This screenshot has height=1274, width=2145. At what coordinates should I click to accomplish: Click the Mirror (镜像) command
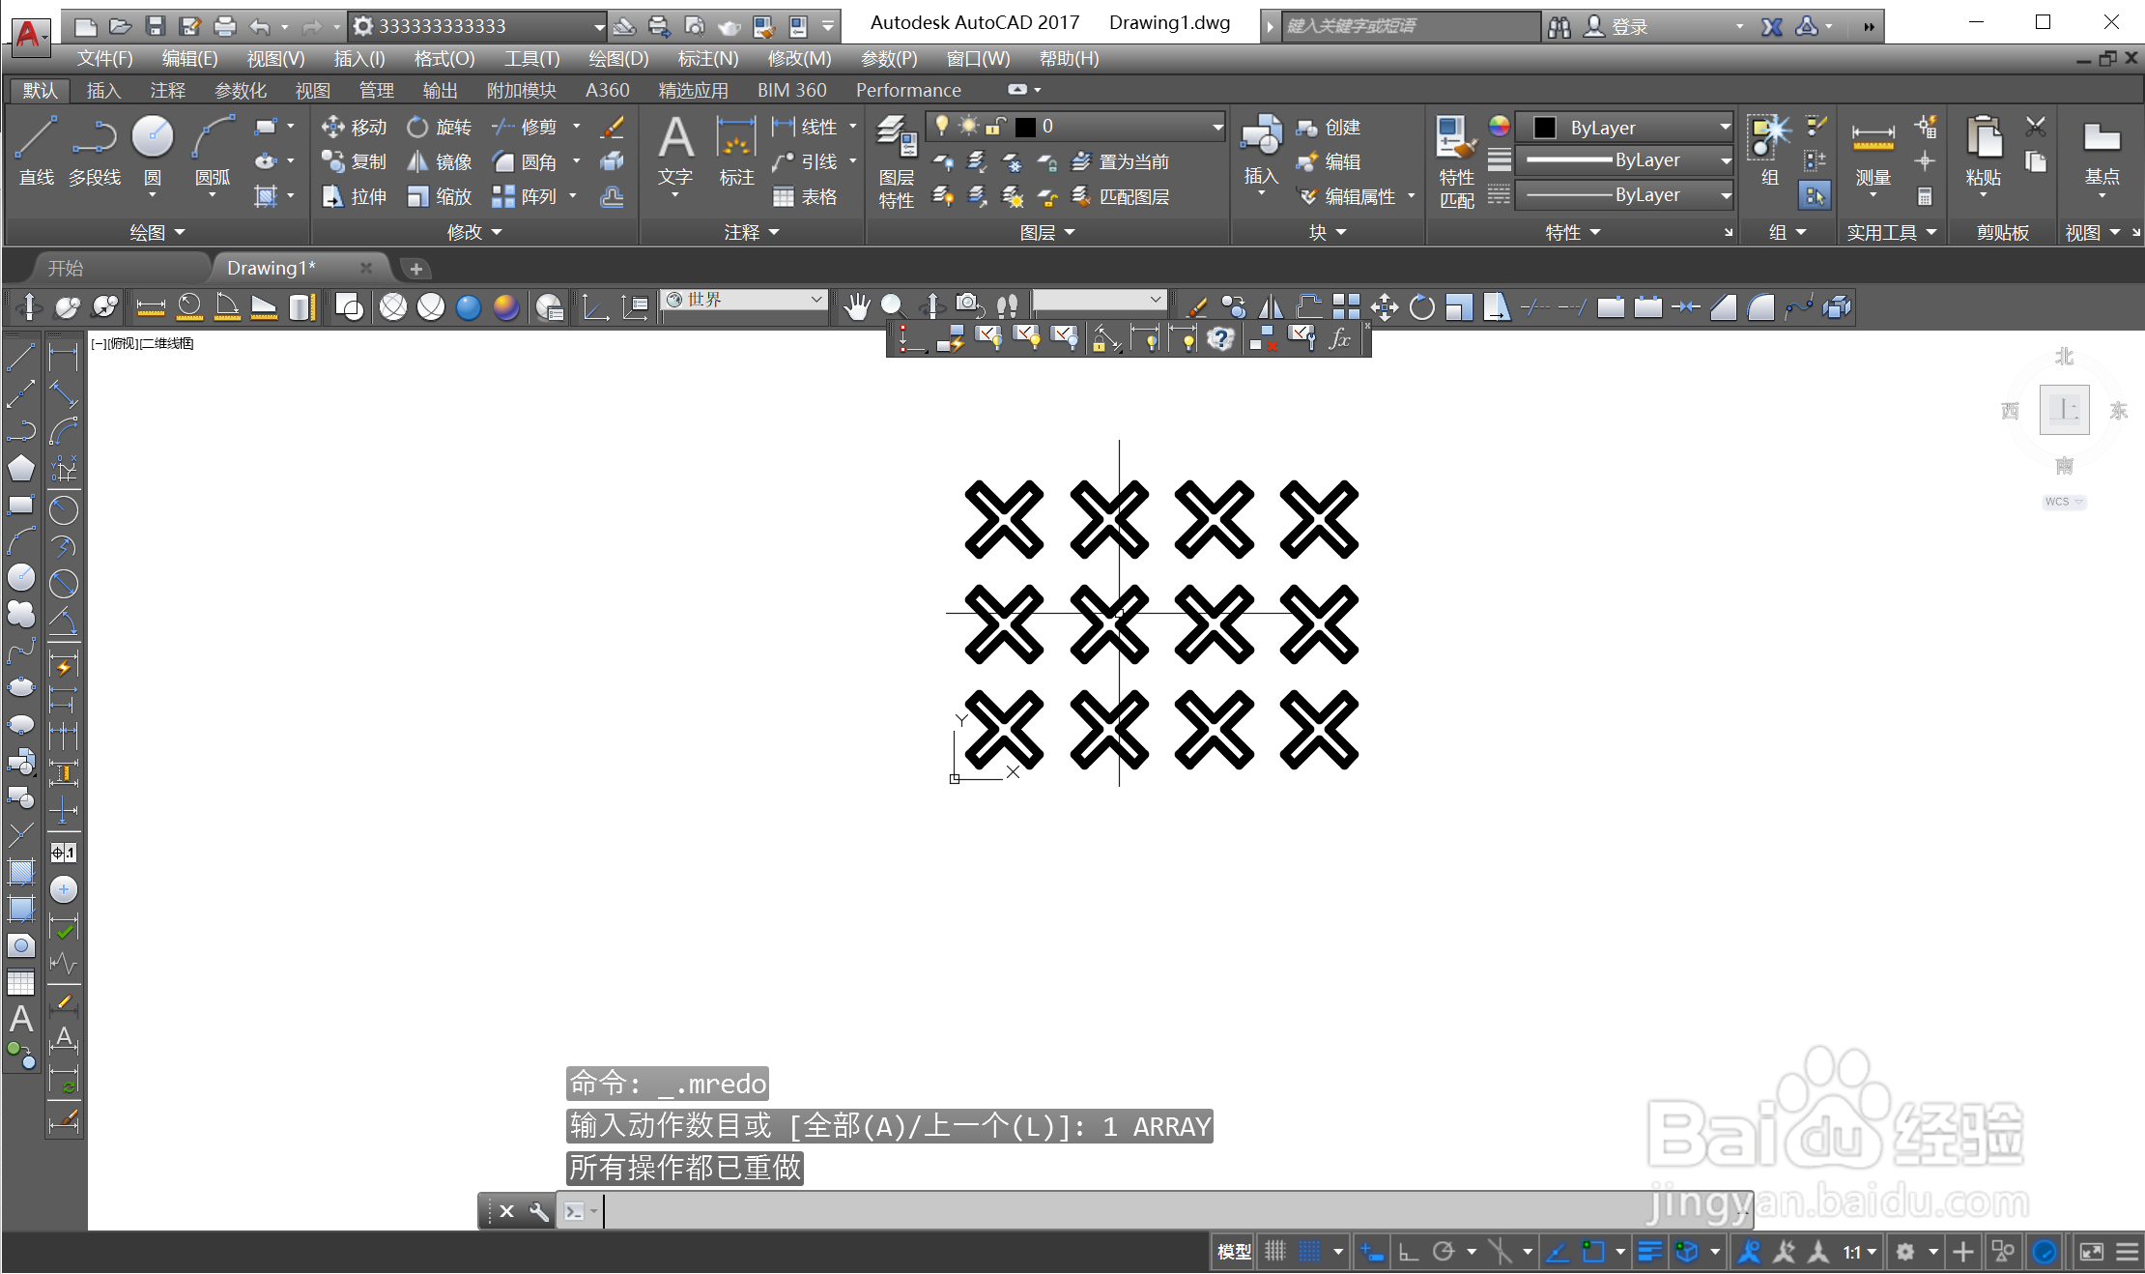[x=440, y=161]
